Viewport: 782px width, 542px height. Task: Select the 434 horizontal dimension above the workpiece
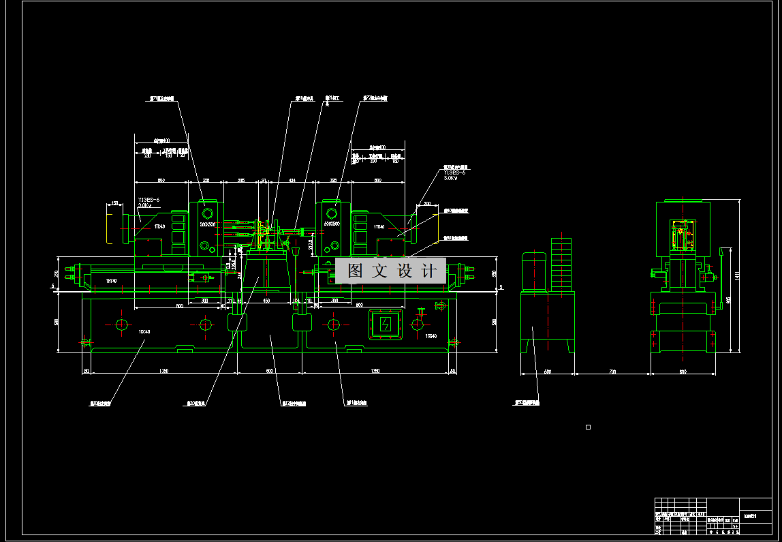pos(292,180)
